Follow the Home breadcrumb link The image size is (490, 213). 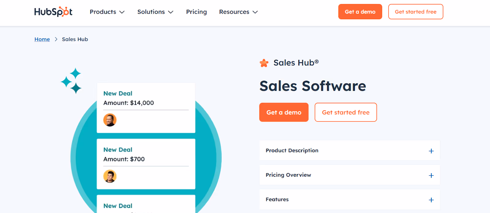click(42, 39)
